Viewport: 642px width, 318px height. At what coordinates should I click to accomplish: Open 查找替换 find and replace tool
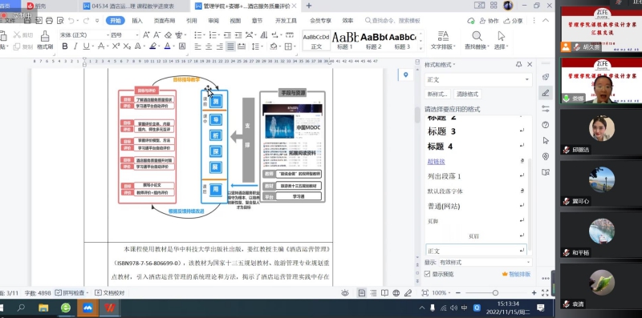pos(477,41)
